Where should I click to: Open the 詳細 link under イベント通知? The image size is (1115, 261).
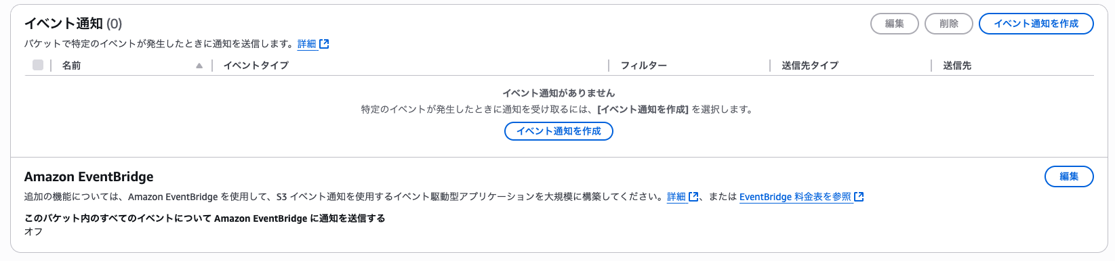click(x=307, y=44)
